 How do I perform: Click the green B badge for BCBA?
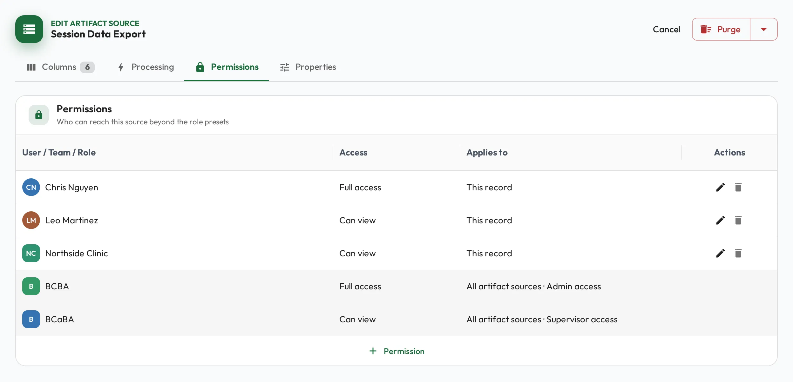coord(31,286)
